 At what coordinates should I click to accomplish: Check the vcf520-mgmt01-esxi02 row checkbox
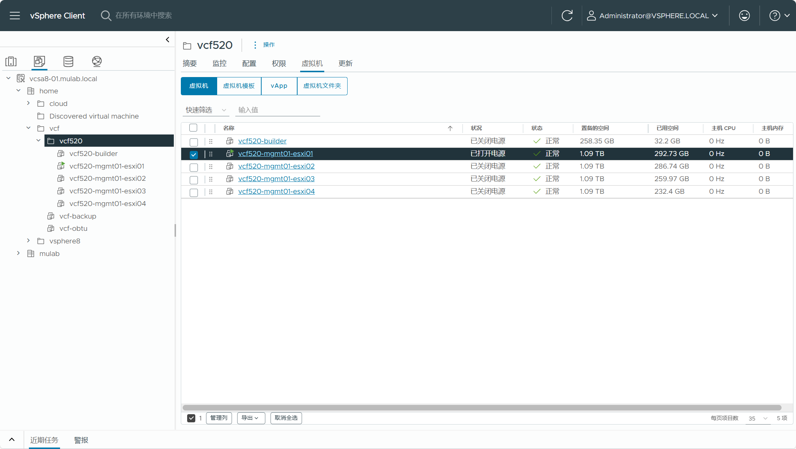(193, 167)
